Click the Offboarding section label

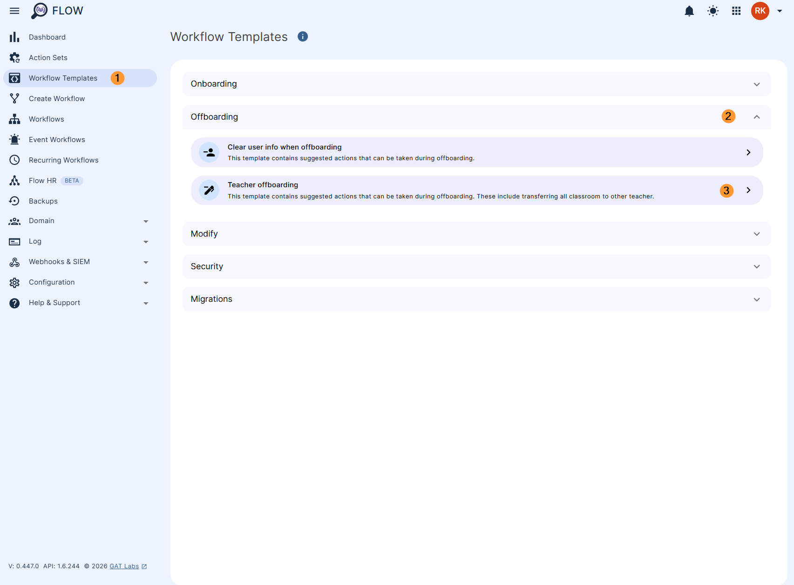(214, 117)
